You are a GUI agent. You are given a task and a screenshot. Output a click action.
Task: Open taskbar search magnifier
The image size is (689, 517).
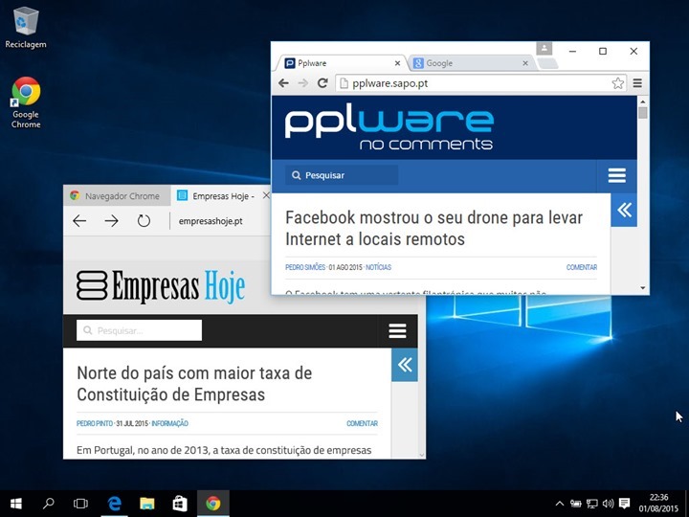(49, 504)
